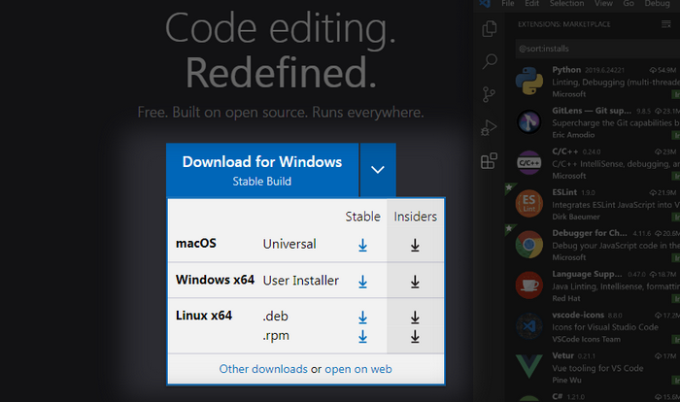Click the Download for Windows Stable Build button
Viewport: 680px width, 402px height.
pos(262,170)
